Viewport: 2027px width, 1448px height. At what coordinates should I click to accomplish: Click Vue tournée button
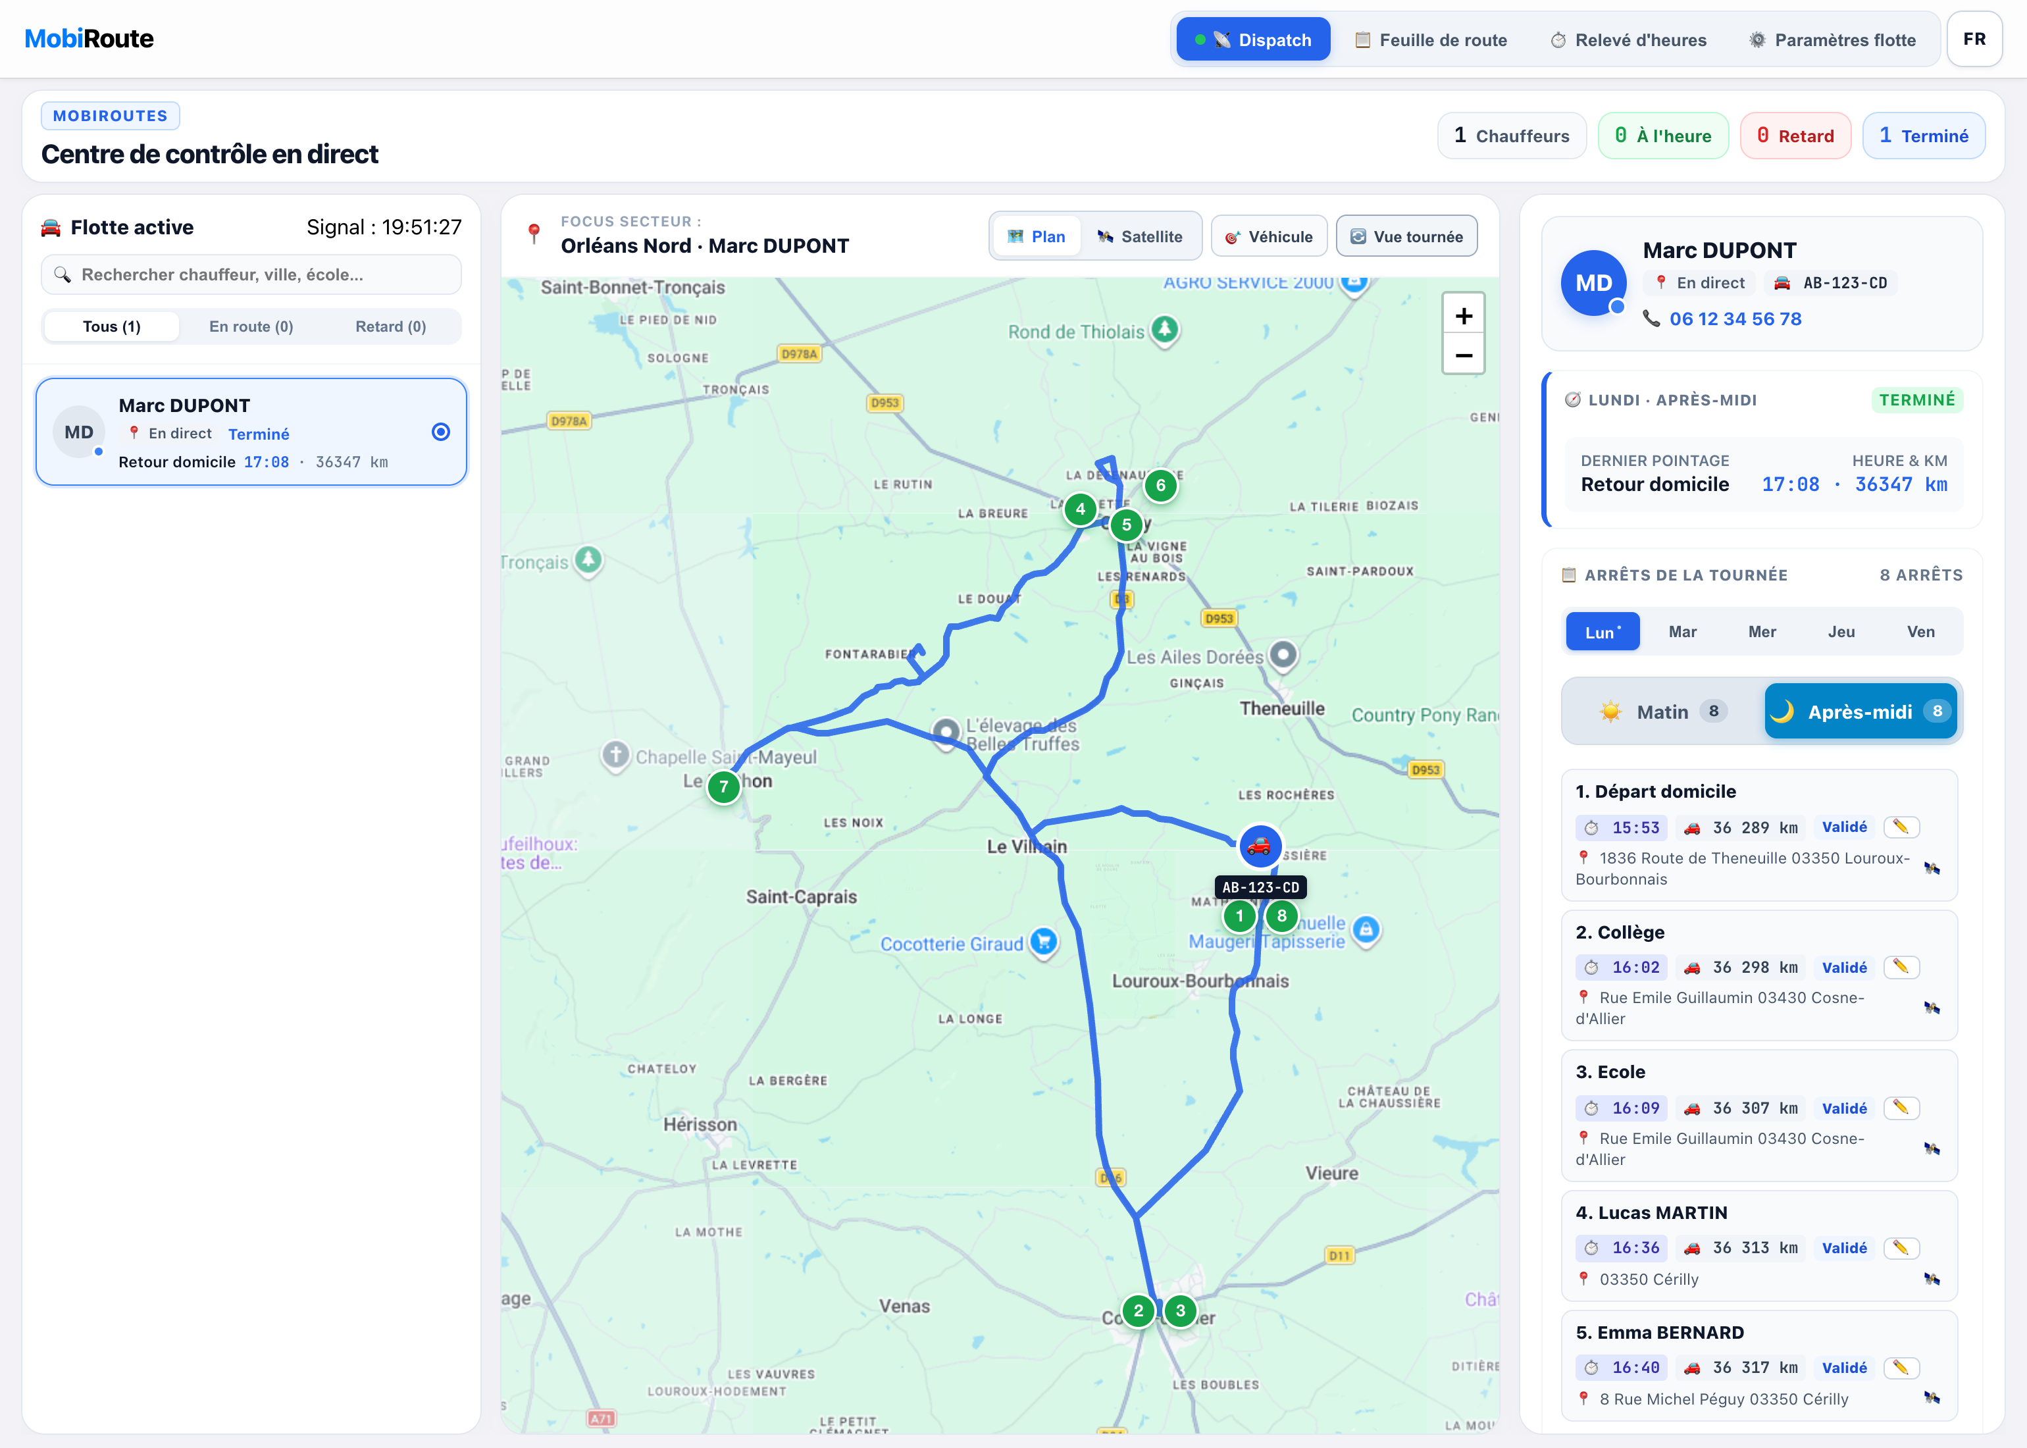pos(1406,236)
